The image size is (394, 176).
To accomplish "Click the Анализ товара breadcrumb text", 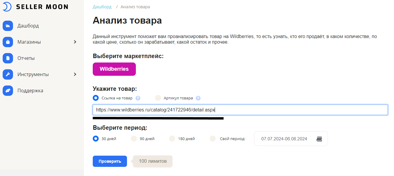I will [135, 7].
